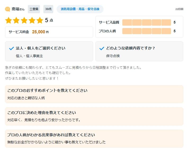Click the このプロに決めた理由 section heading
188x150 pixels.
click(x=42, y=113)
